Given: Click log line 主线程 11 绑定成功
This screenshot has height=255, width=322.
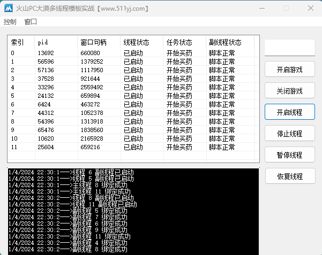Looking at the screenshot, I should coord(70,192).
